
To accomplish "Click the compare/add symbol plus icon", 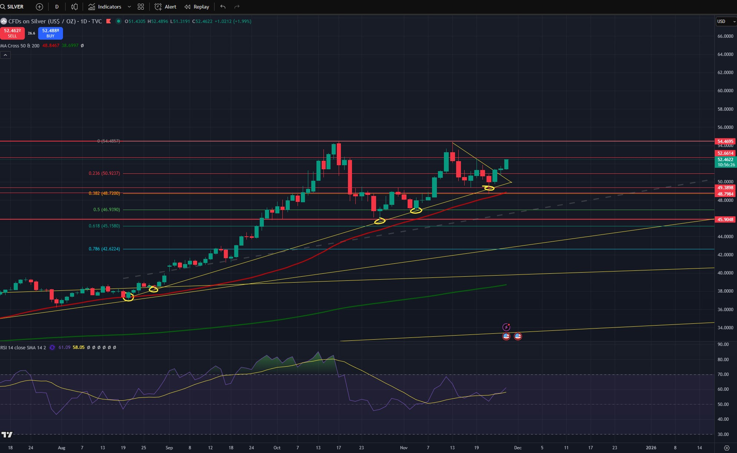I will [x=39, y=7].
